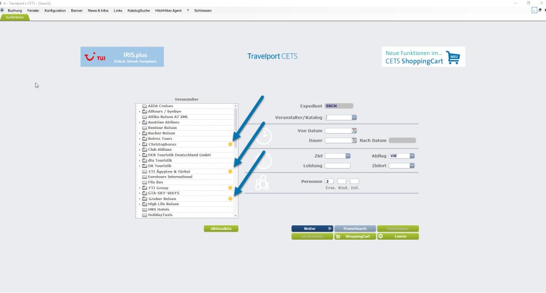Screen dimensions: 546x293
Task: Open the Zielort selection dropdown
Action: tap(412, 166)
